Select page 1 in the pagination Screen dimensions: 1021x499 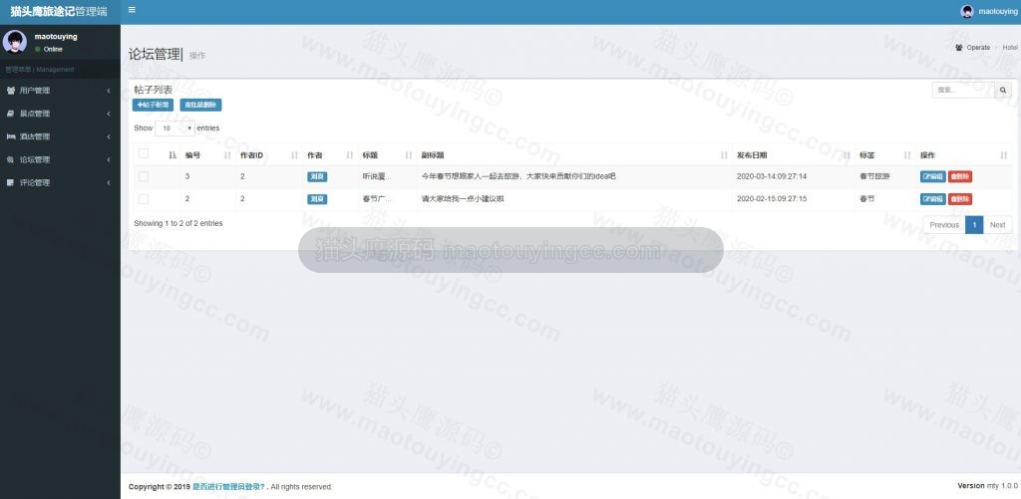(974, 225)
